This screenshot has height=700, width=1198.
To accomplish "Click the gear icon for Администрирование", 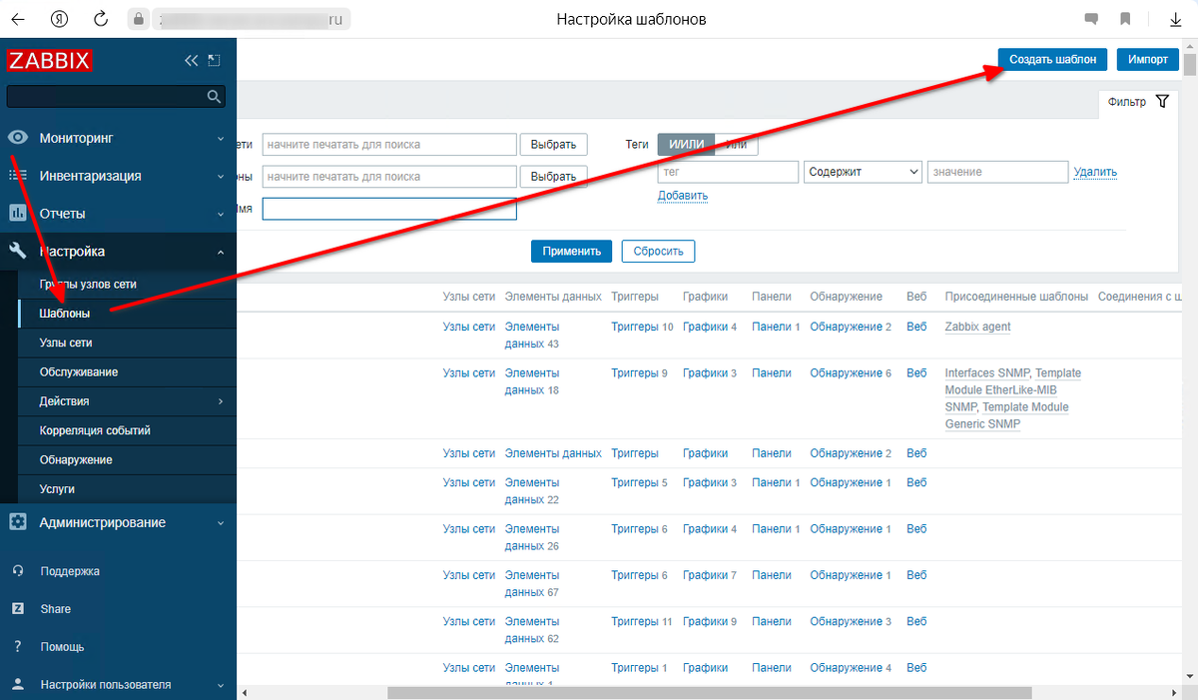I will 17,522.
